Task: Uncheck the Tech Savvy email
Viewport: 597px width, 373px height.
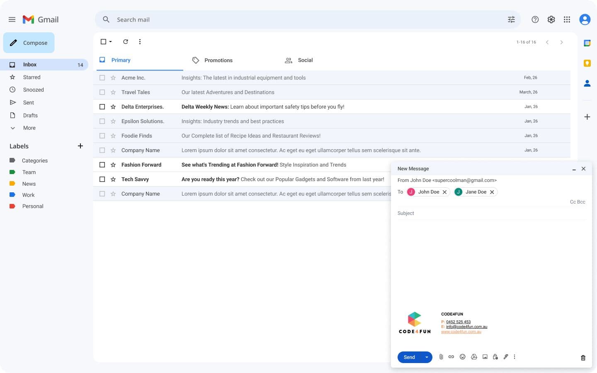Action: pyautogui.click(x=102, y=179)
